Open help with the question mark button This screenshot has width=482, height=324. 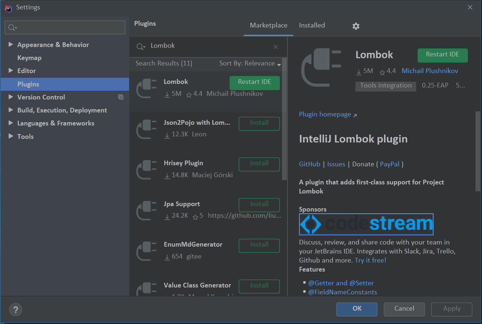(x=15, y=310)
